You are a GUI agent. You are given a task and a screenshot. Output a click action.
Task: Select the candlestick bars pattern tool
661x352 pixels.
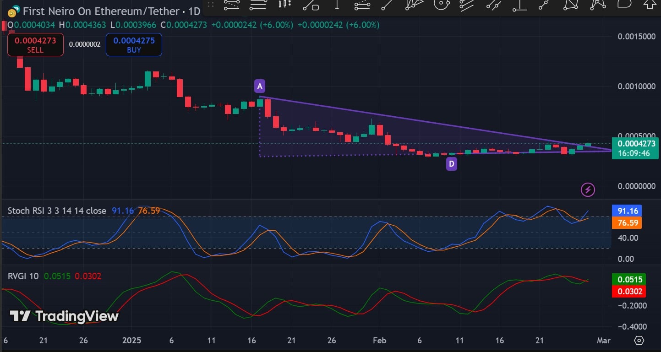[284, 5]
